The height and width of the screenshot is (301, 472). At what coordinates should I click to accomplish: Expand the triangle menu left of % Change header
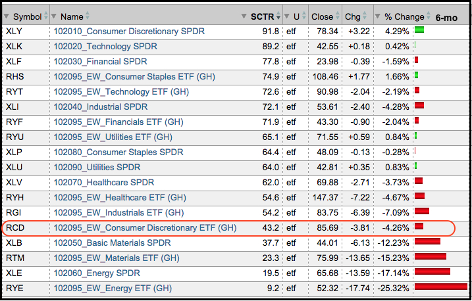377,16
